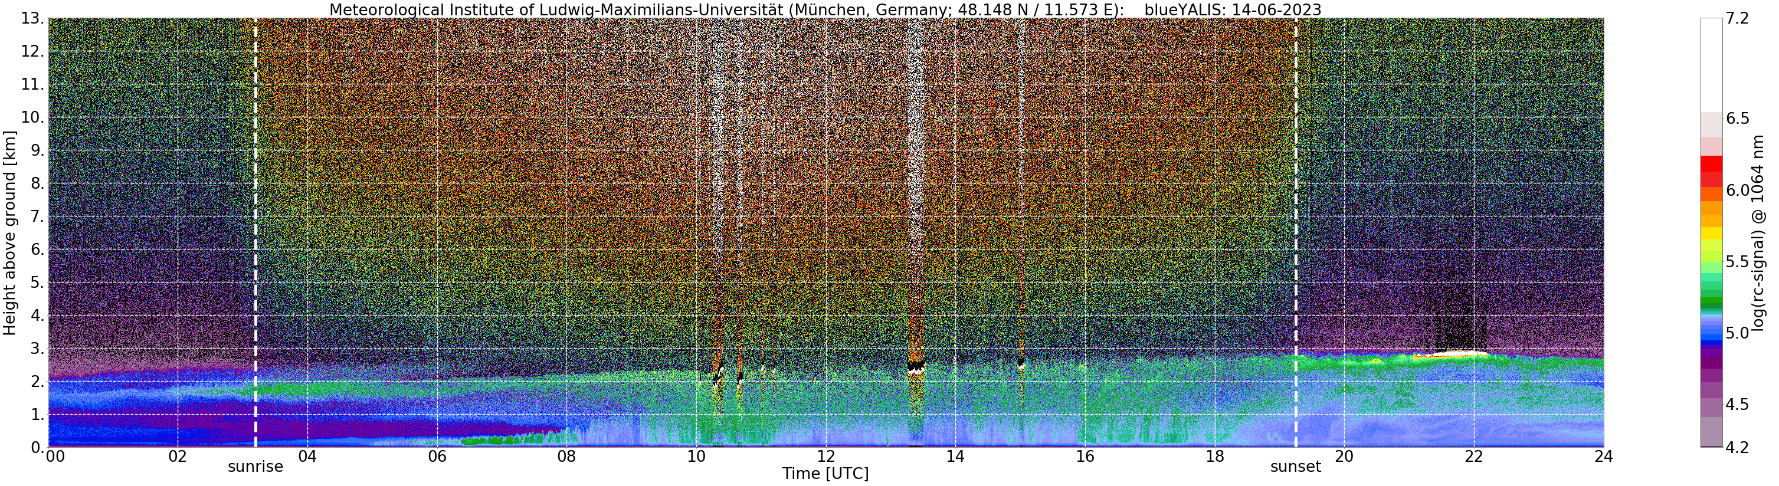The image size is (1779, 486).
Task: Click the '8.' height tick label
Action: pos(37,183)
